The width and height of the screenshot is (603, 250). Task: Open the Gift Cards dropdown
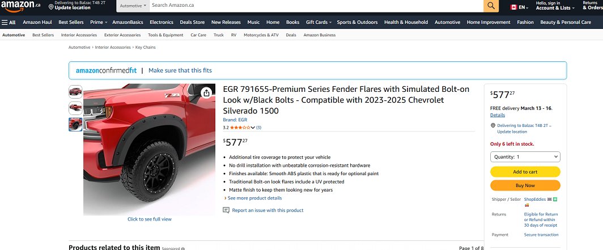[x=319, y=22]
